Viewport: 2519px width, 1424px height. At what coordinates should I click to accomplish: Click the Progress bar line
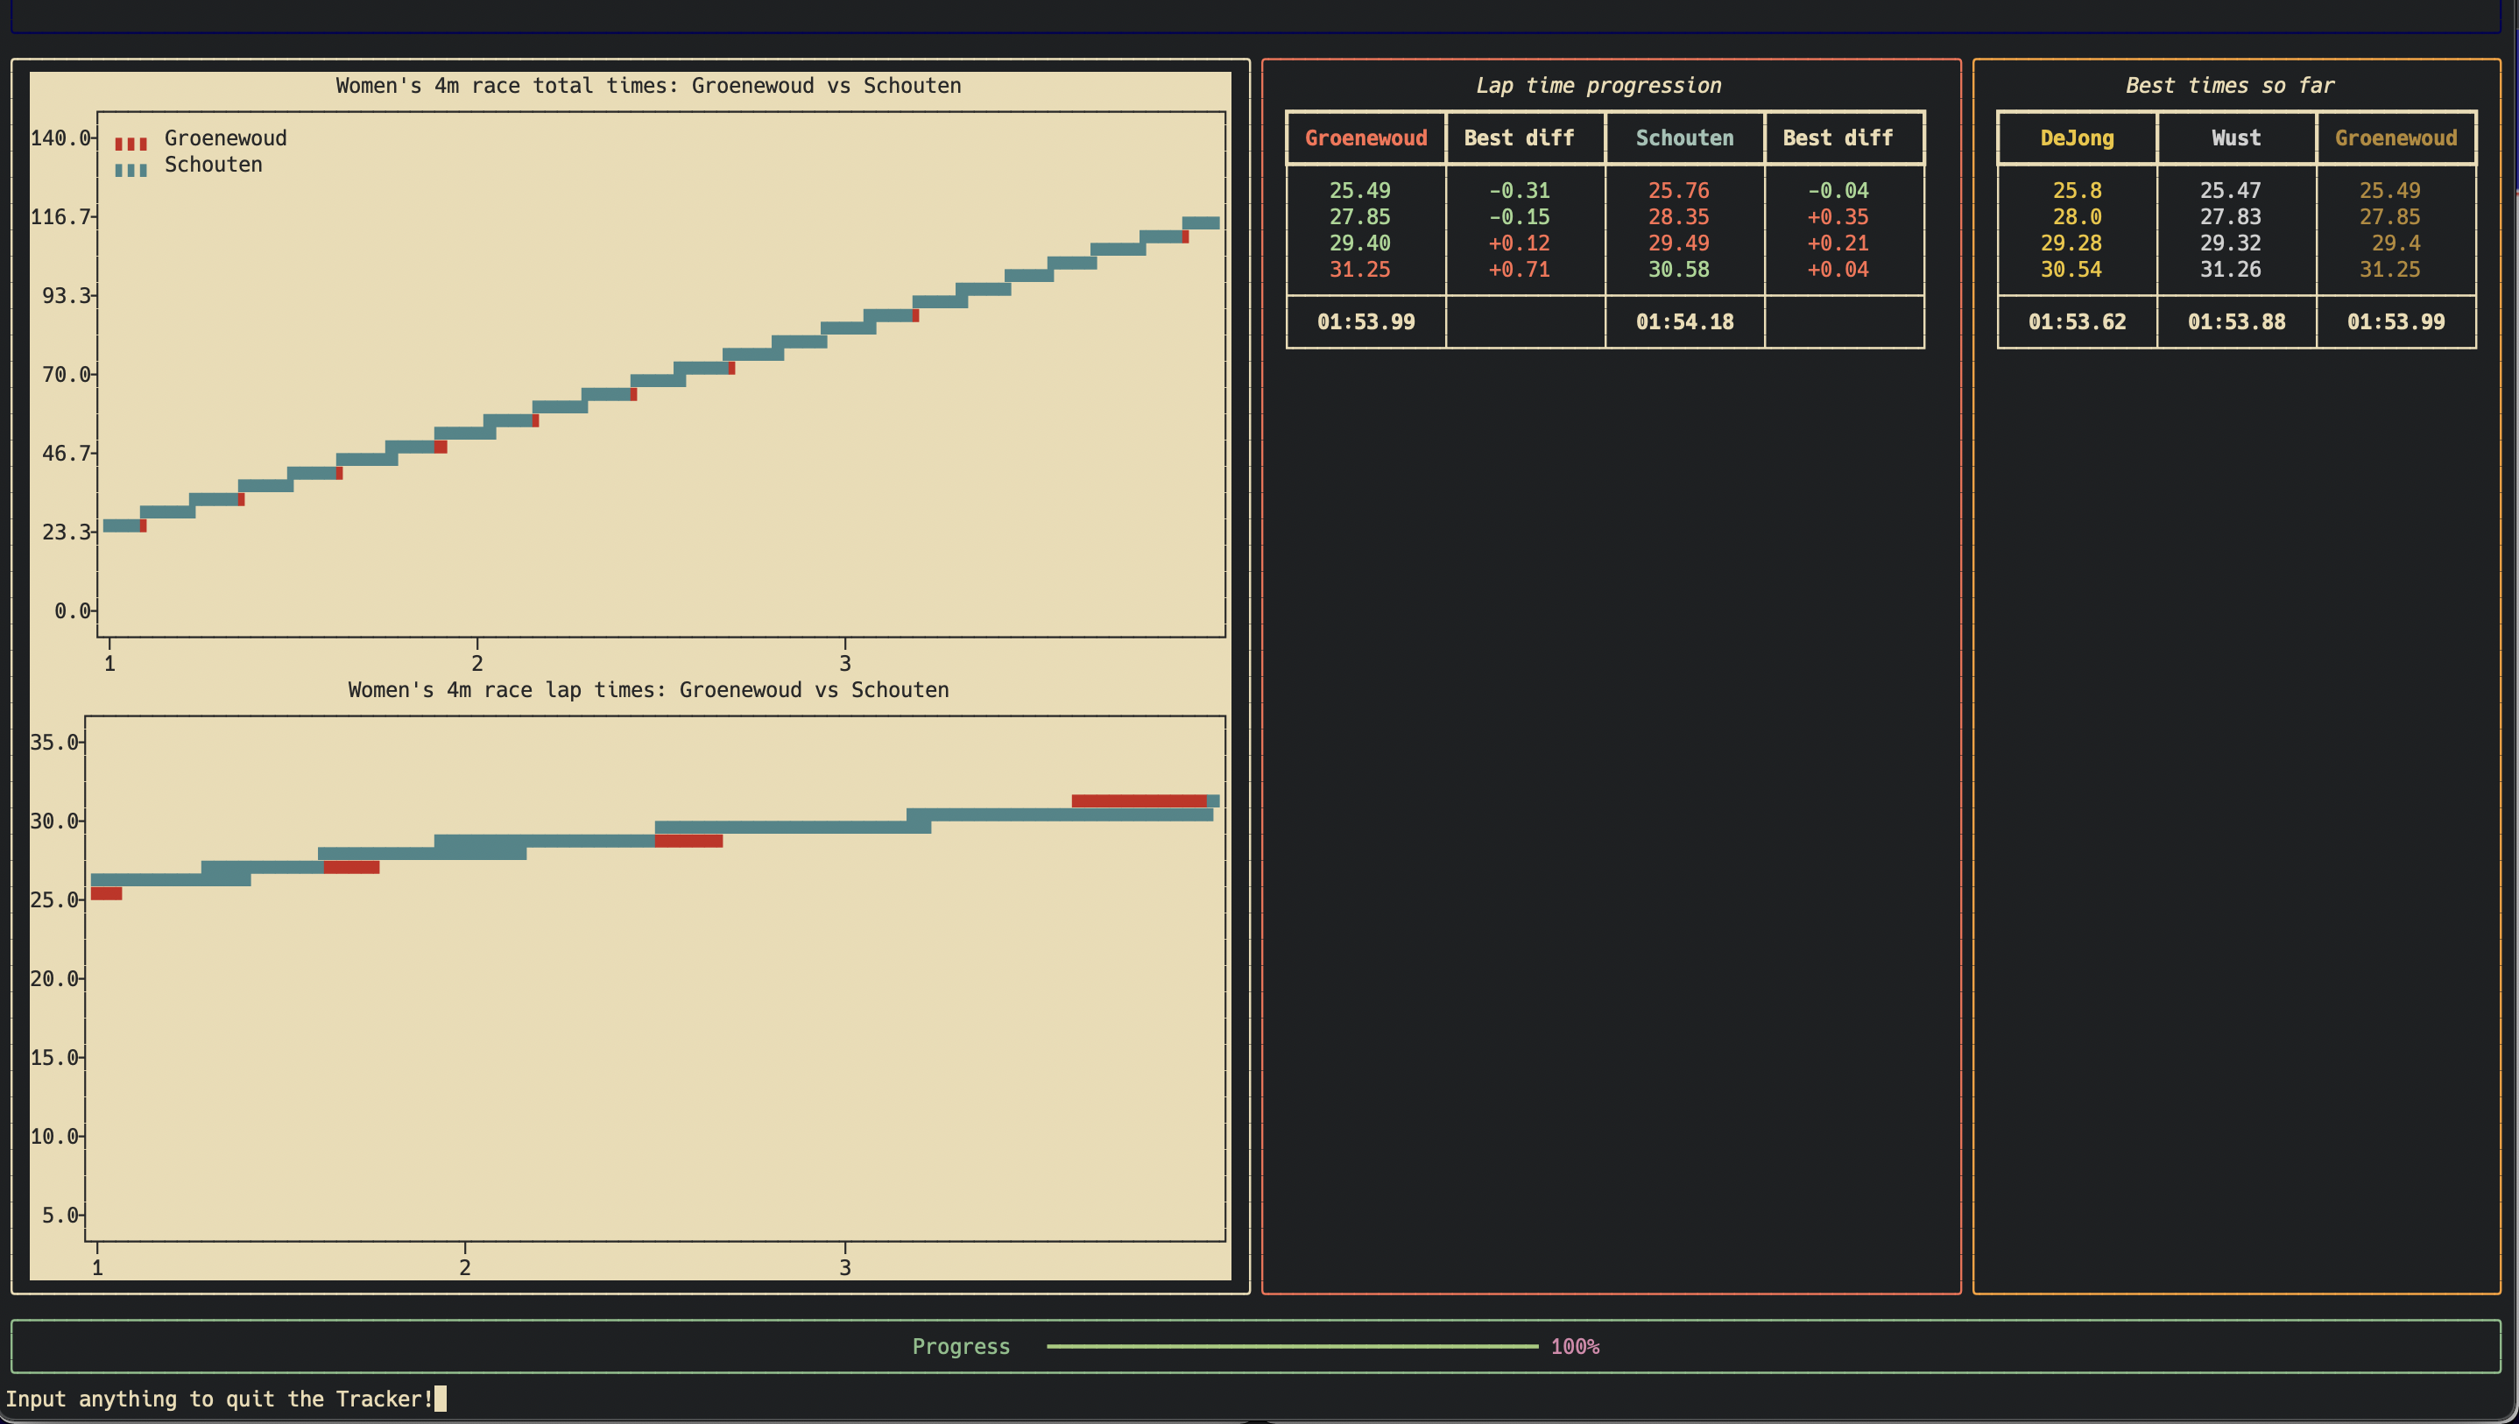(1292, 1347)
